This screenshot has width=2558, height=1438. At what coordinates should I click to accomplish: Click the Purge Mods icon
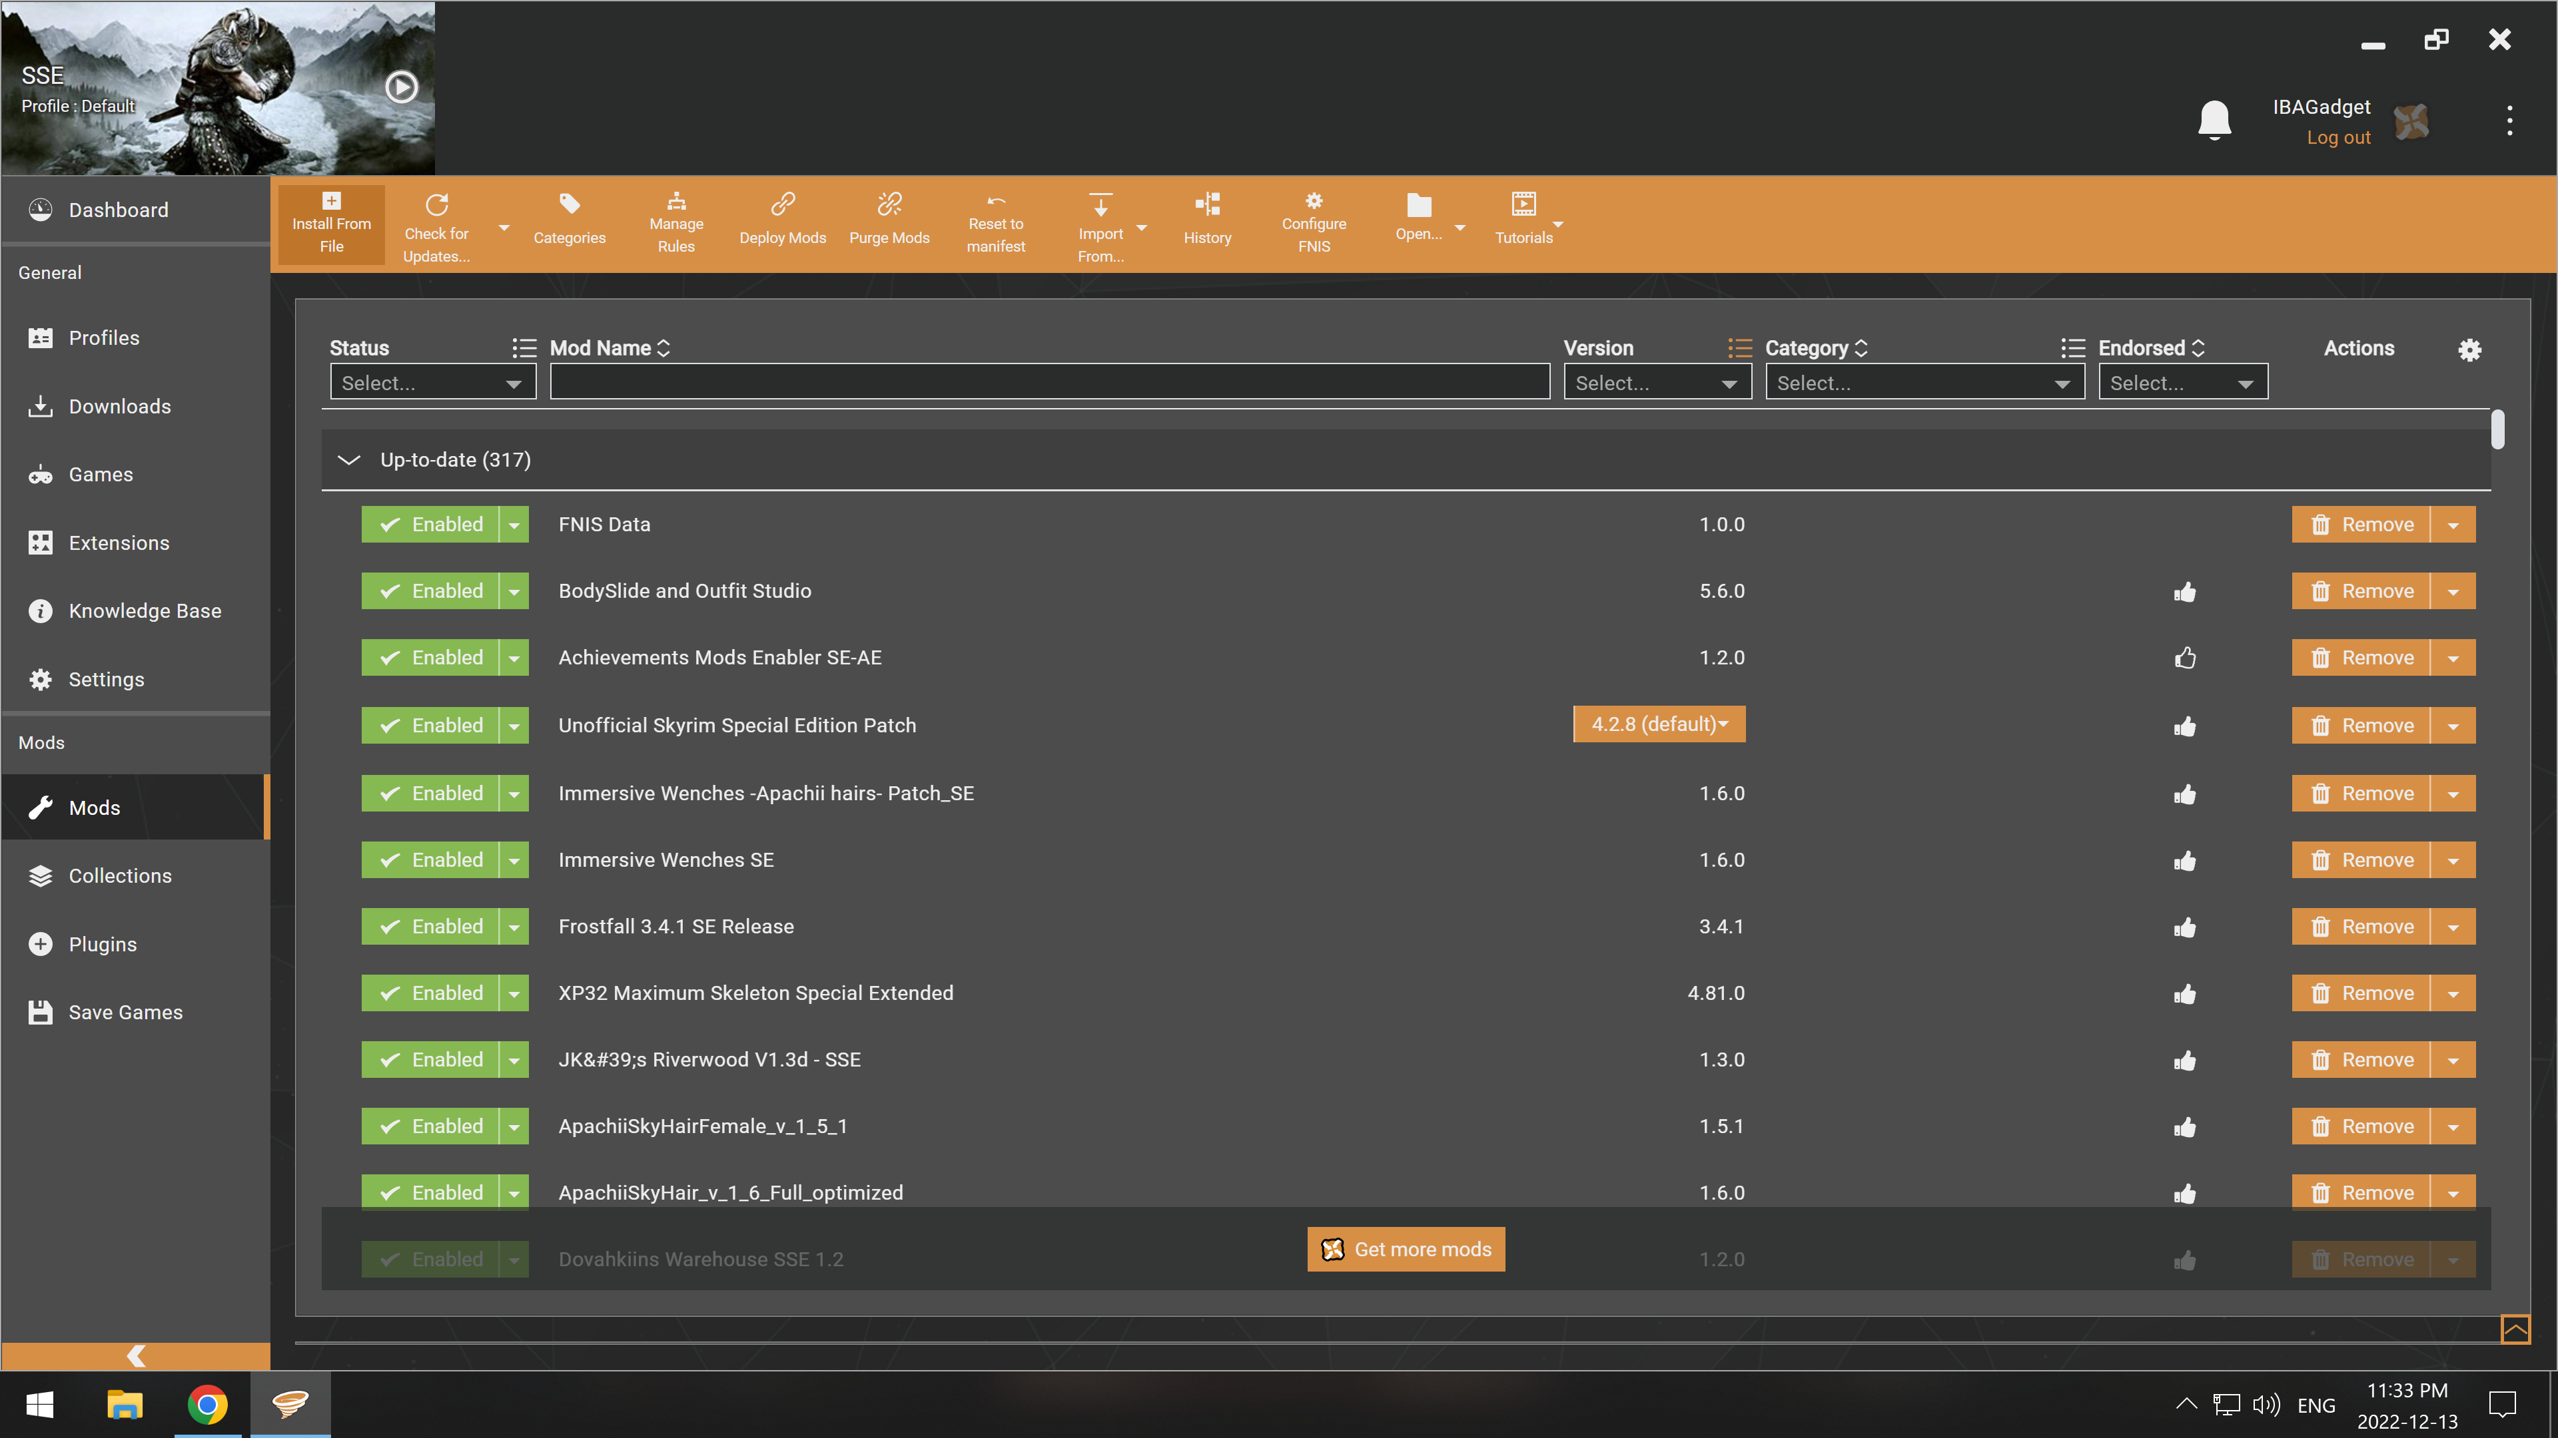(x=889, y=206)
